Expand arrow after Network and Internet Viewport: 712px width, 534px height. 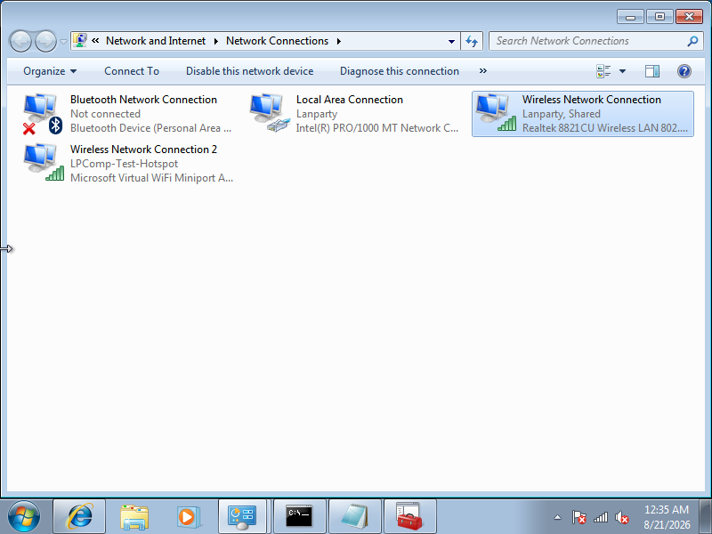[x=216, y=41]
